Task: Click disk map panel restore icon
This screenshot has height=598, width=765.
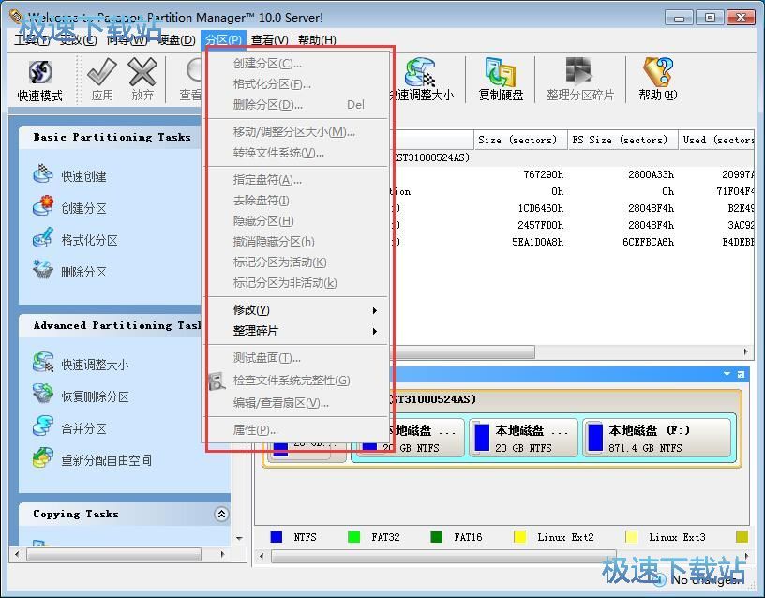Action: click(x=741, y=375)
